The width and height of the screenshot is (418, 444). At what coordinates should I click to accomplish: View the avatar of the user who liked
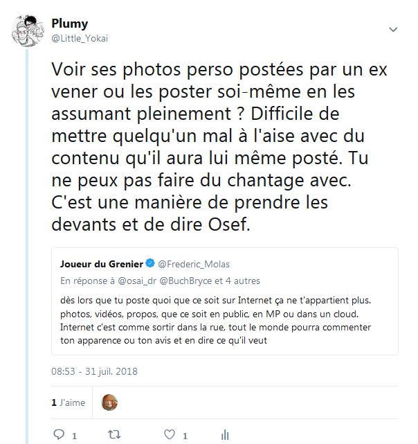109,402
